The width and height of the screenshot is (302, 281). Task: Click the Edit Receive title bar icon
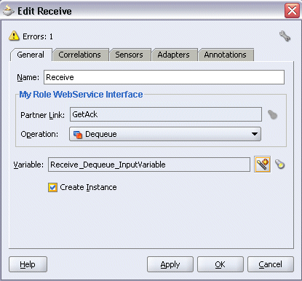[x=9, y=11]
